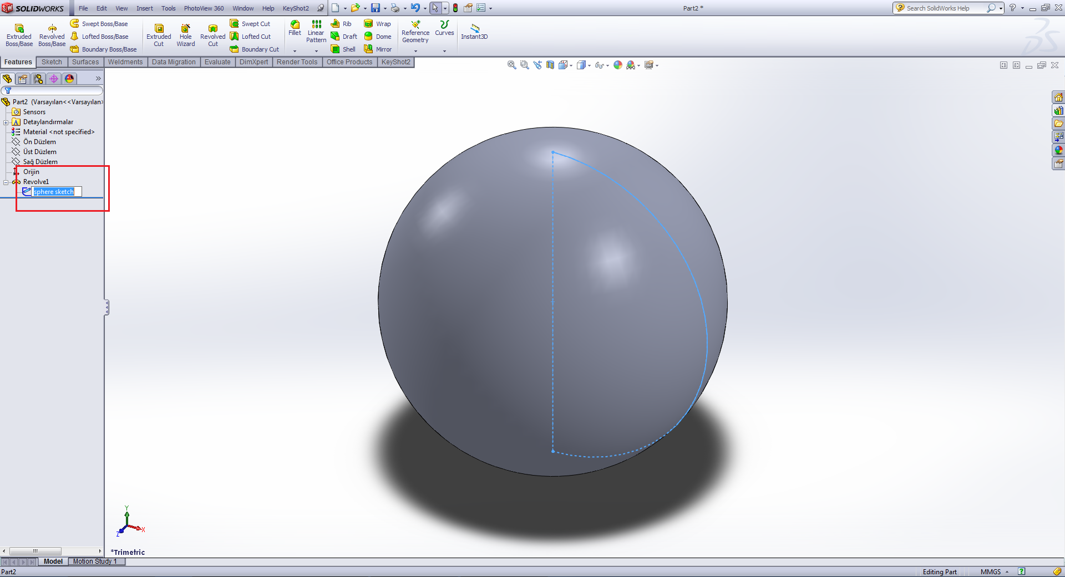Toggle Instant3D mode
The height and width of the screenshot is (577, 1065).
pos(474,31)
